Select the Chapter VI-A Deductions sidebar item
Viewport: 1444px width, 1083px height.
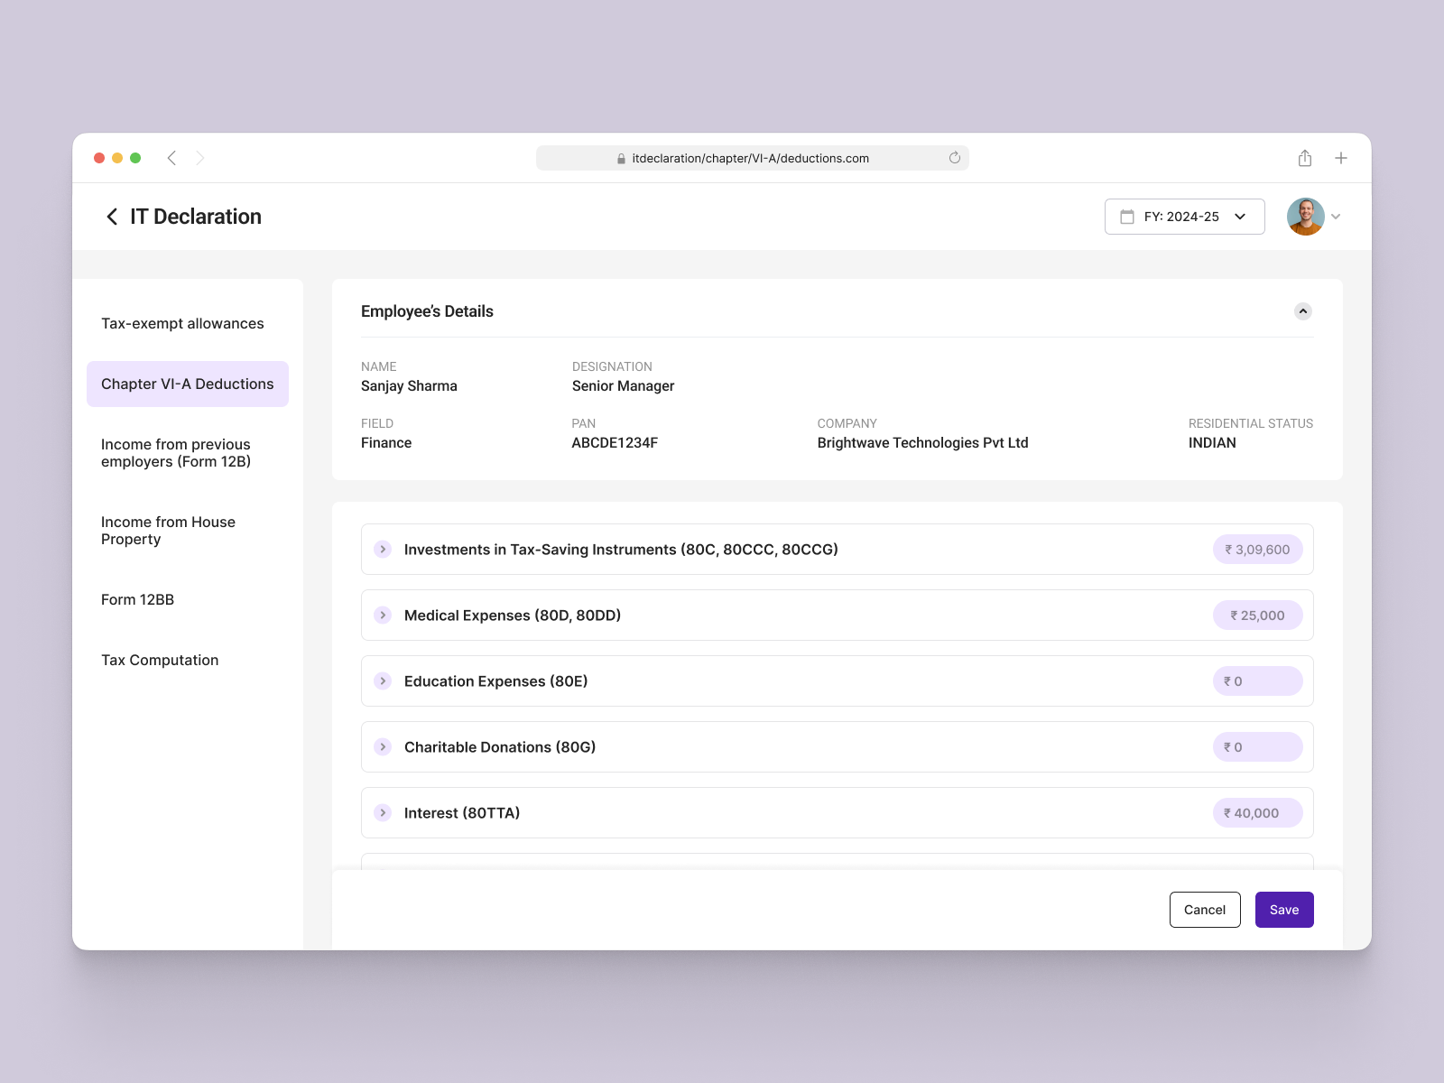point(187,384)
